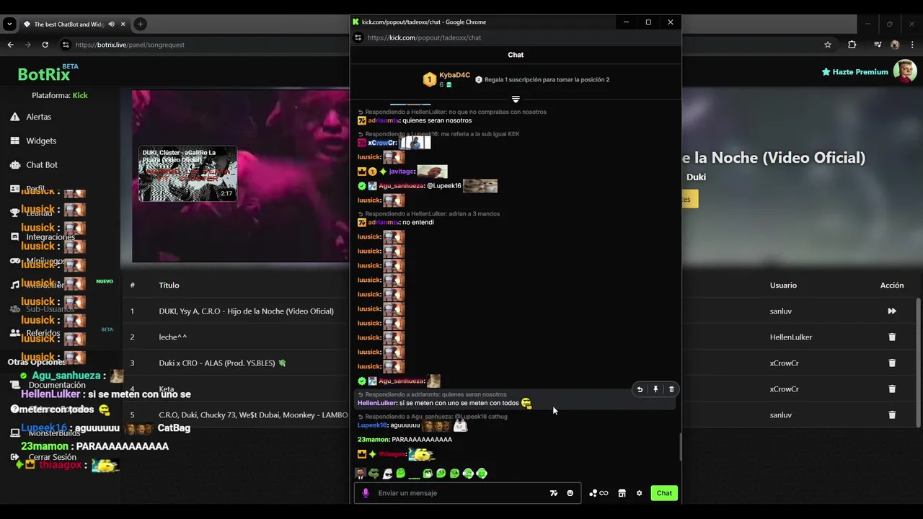Go back in the BotRix browser window

point(10,45)
